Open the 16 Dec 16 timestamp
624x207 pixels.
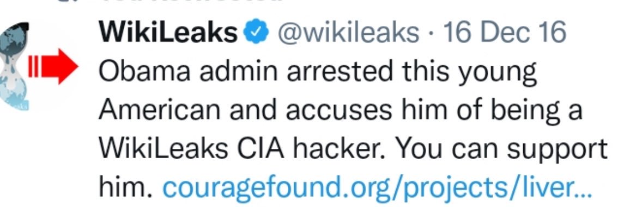[504, 33]
